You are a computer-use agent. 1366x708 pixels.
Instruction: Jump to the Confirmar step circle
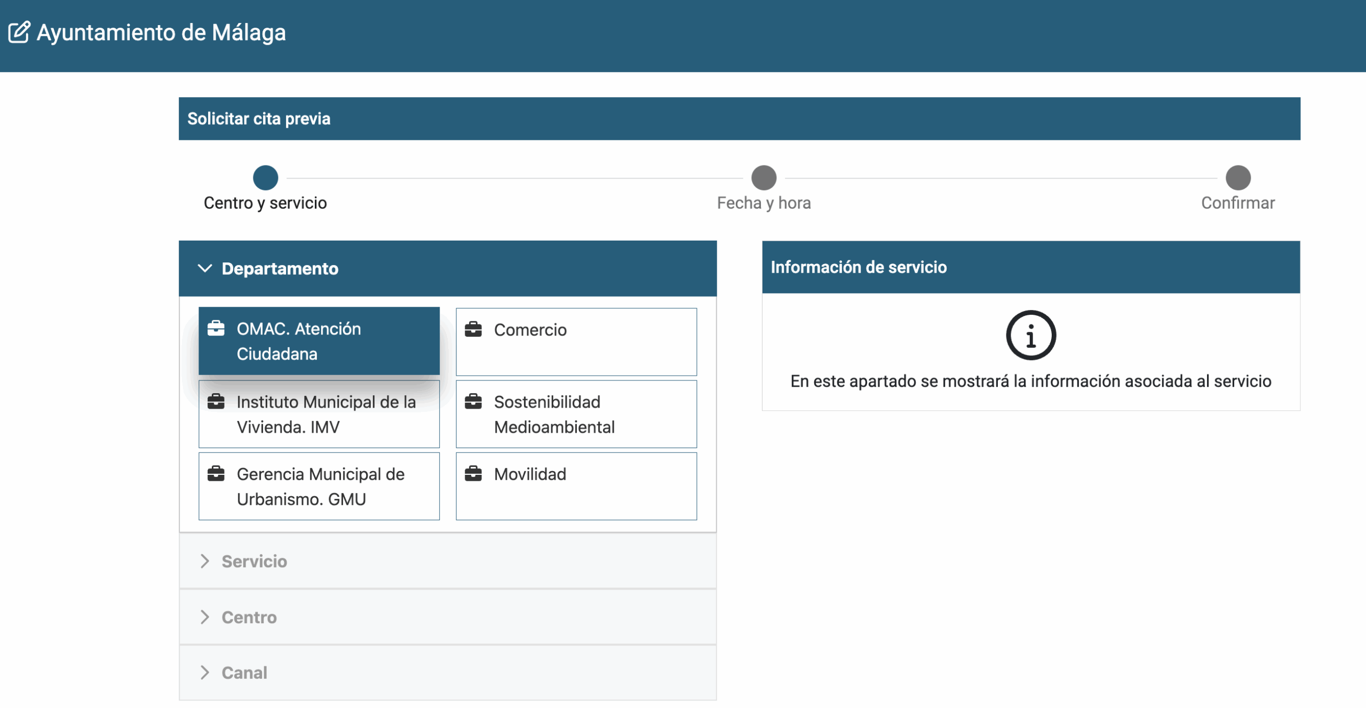click(x=1237, y=178)
